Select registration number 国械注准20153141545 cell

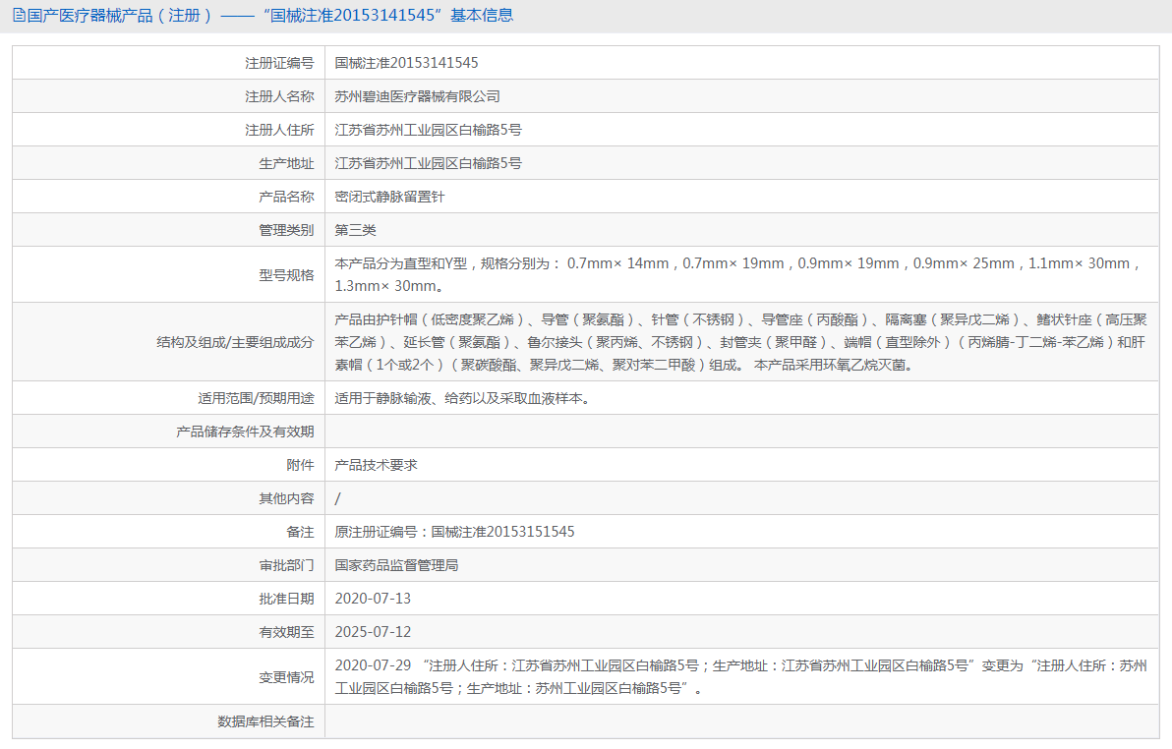pyautogui.click(x=407, y=63)
